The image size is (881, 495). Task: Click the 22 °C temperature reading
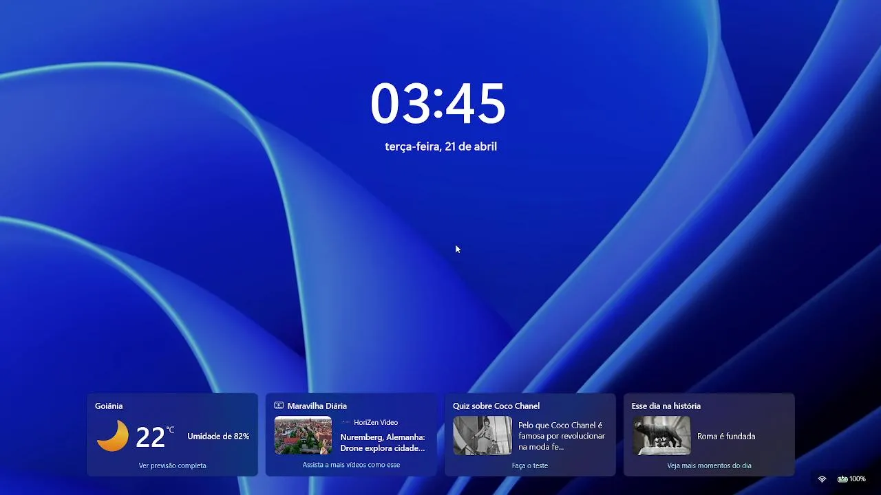[155, 437]
